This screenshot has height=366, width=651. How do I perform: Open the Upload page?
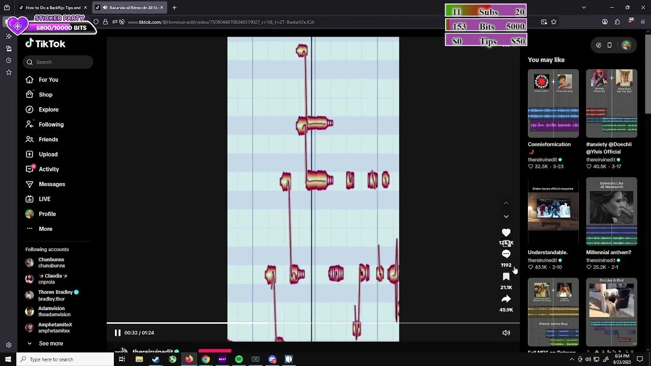coord(48,155)
